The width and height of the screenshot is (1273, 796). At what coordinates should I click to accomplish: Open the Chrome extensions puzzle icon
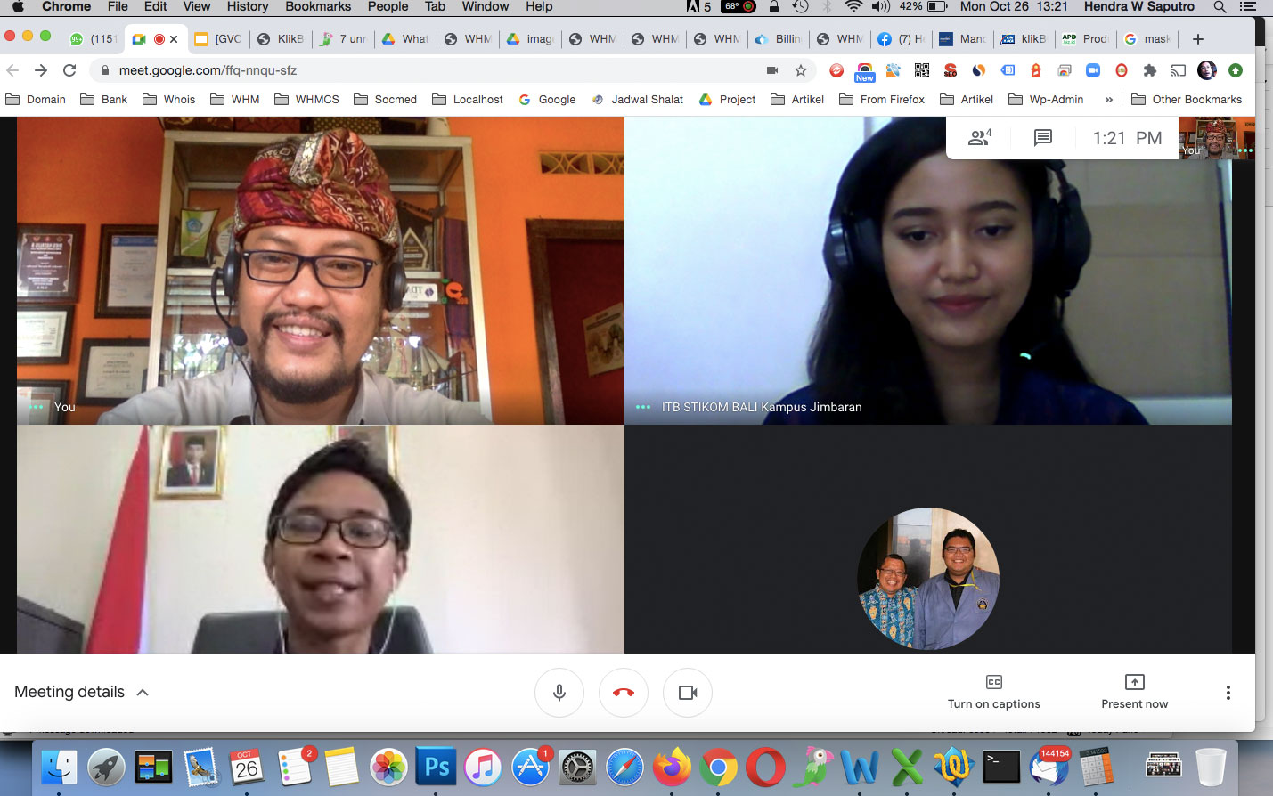[1150, 70]
